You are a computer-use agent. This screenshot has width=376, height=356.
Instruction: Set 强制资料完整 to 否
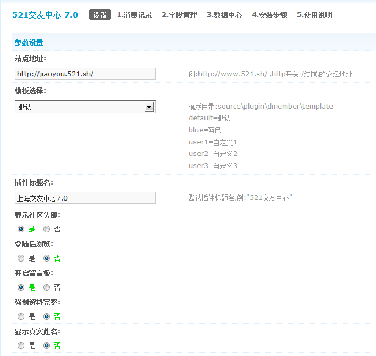pyautogui.click(x=47, y=316)
